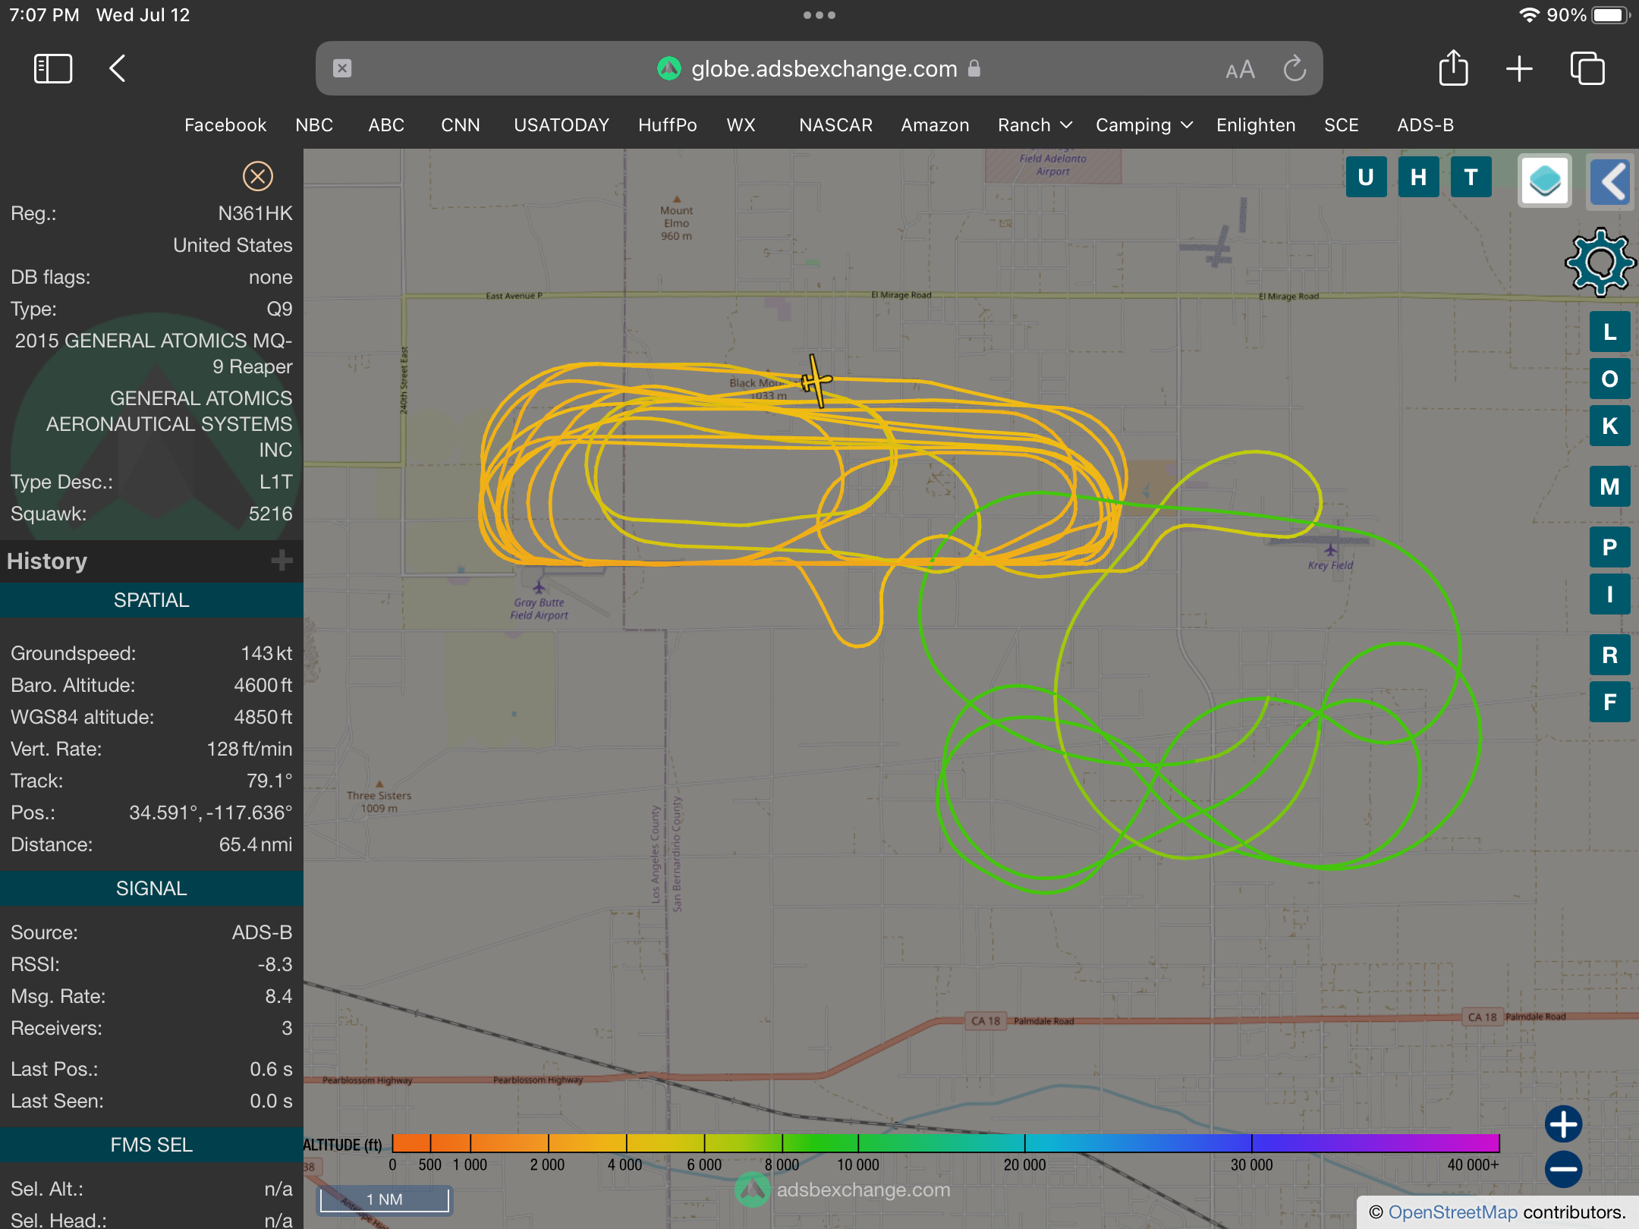Expand the History section plus
The height and width of the screenshot is (1229, 1639).
[282, 561]
